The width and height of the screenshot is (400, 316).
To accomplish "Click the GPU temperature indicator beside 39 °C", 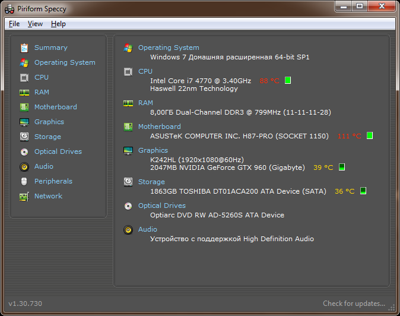I will (342, 167).
